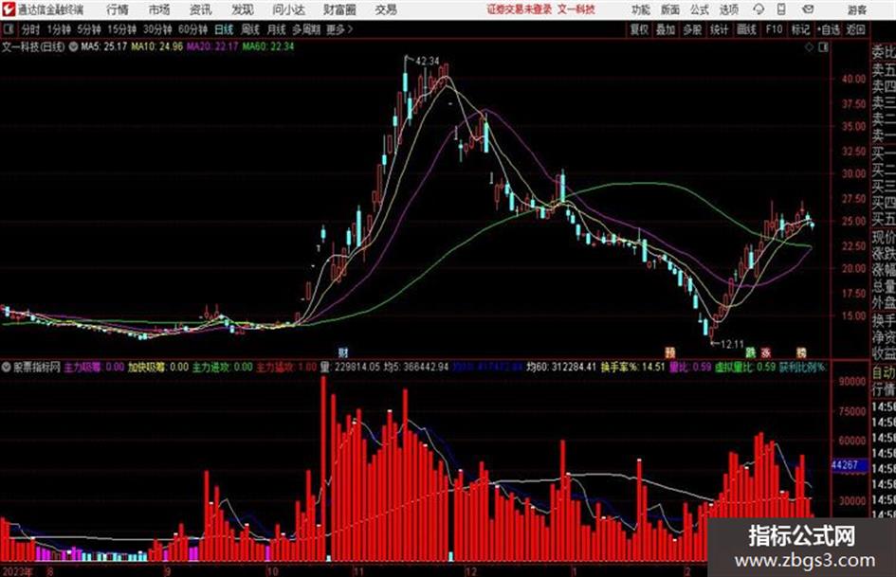Open the 市场 menu

(x=159, y=9)
